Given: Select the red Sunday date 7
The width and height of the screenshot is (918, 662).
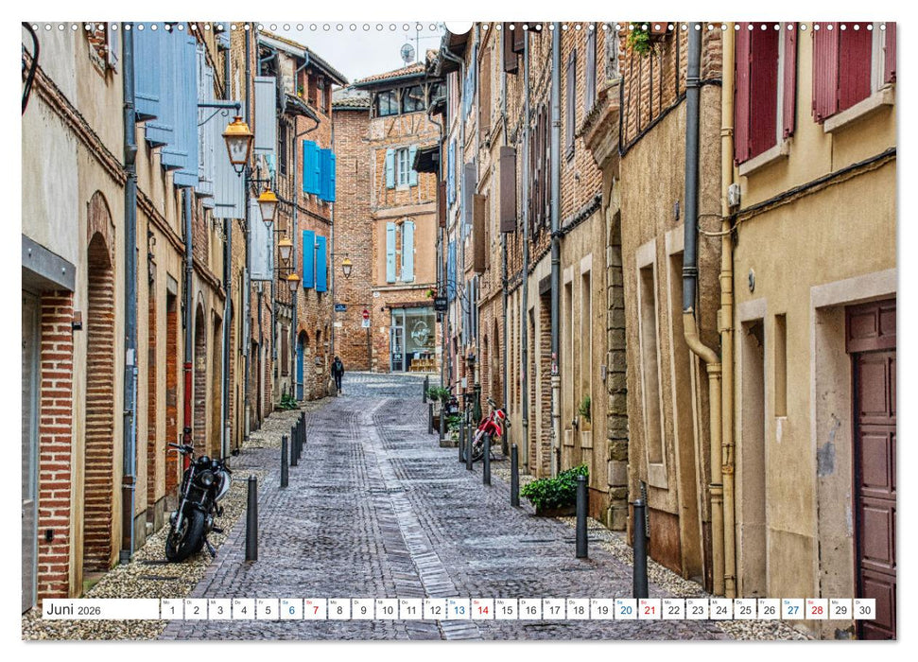Looking at the screenshot, I should point(313,611).
